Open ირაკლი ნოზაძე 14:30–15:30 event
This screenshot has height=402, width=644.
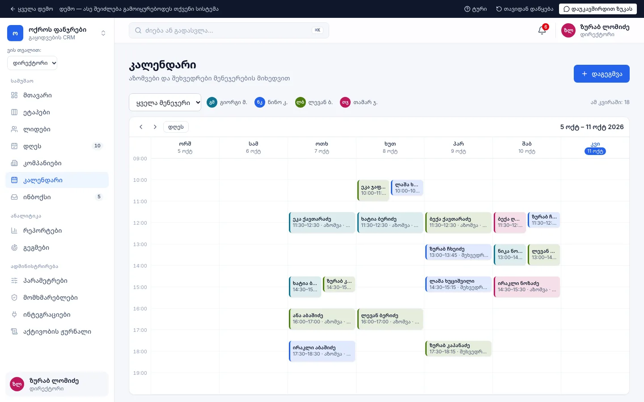click(x=527, y=287)
